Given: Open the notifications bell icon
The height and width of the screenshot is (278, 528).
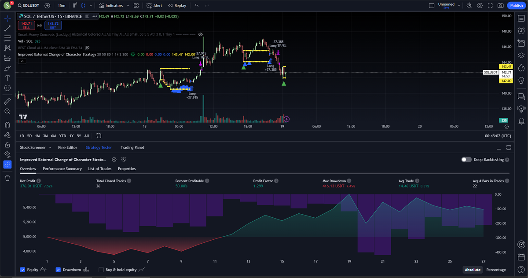Looking at the screenshot, I should [x=521, y=121].
